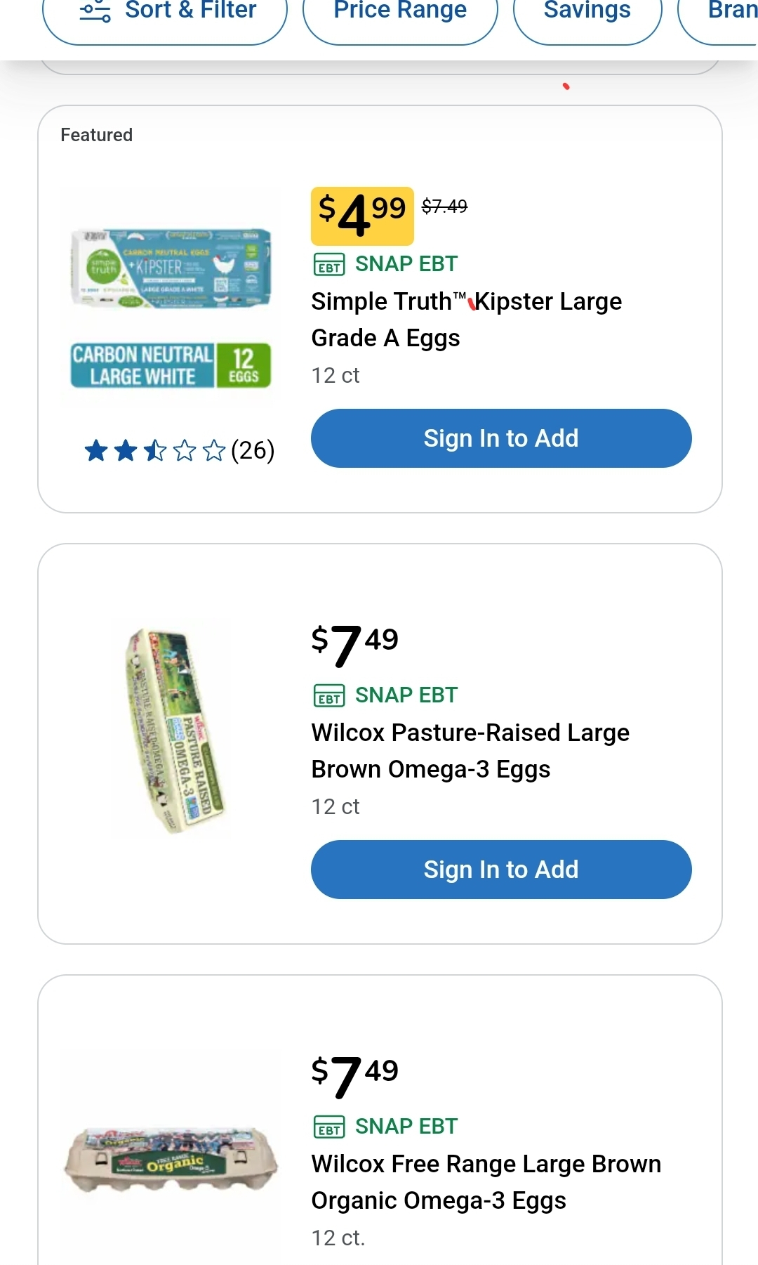Open Simple Truth Kipster Large Grade A Eggs

466,320
